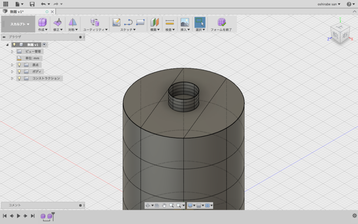Redo the last undone action
Image resolution: width=358 pixels, height=224 pixels.
(x=56, y=4)
